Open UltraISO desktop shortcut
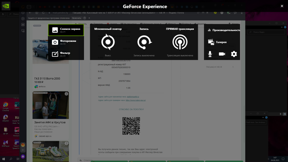The height and width of the screenshot is (162, 288). 6,118
